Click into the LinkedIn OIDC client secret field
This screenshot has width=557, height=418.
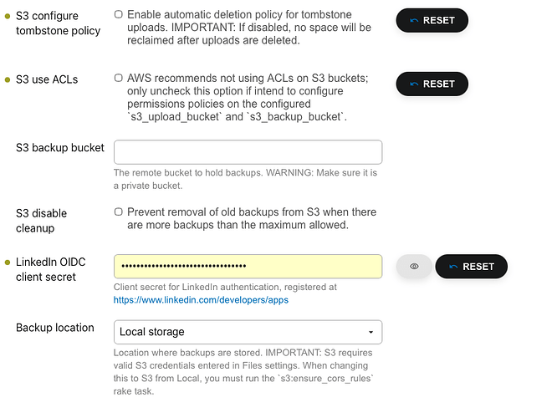tap(248, 267)
